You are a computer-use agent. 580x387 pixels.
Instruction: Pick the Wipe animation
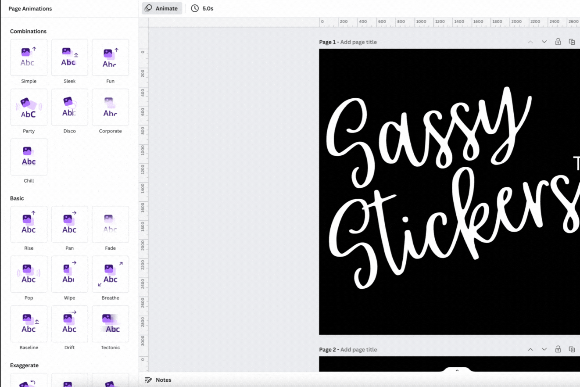(69, 274)
